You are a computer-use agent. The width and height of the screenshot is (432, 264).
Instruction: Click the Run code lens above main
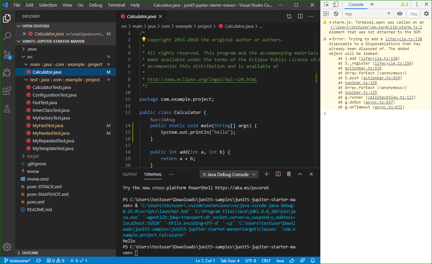point(154,119)
